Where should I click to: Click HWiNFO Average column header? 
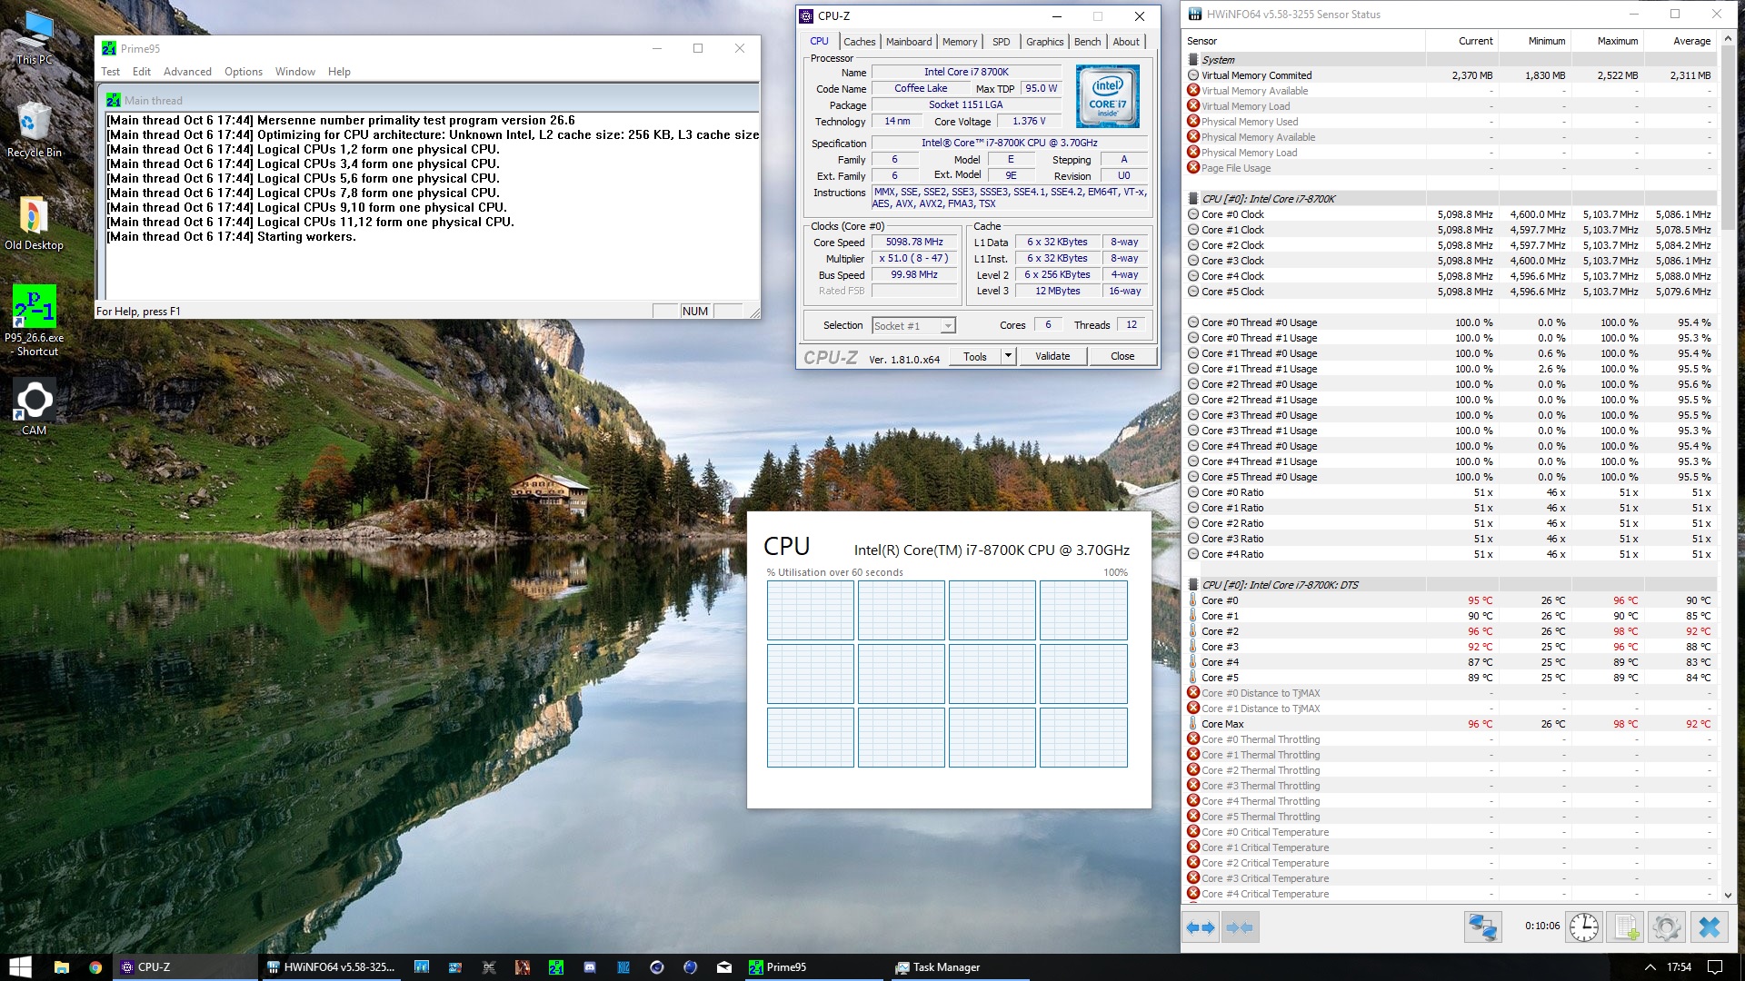point(1680,41)
